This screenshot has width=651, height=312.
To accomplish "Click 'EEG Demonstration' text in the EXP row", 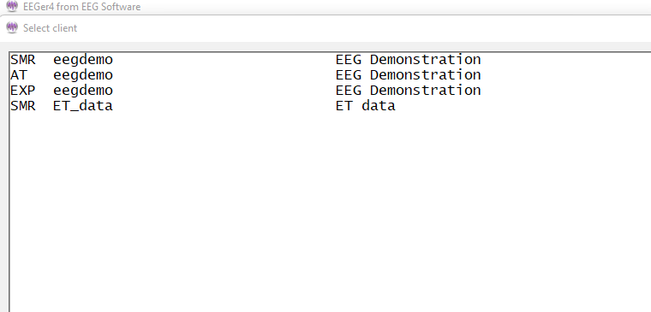I will click(408, 91).
